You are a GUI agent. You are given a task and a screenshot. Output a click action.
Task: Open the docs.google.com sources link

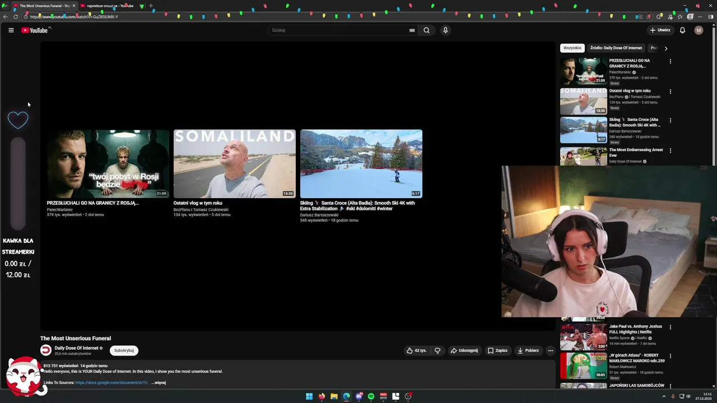pyautogui.click(x=111, y=383)
